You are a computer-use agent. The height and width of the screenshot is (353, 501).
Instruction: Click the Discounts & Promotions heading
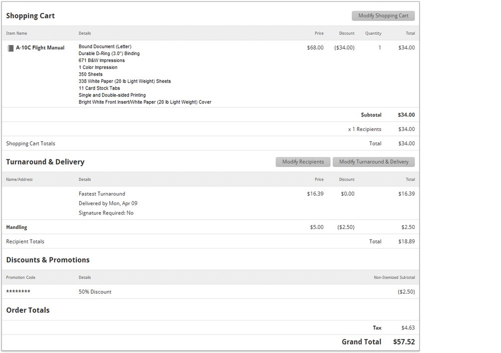tap(48, 260)
